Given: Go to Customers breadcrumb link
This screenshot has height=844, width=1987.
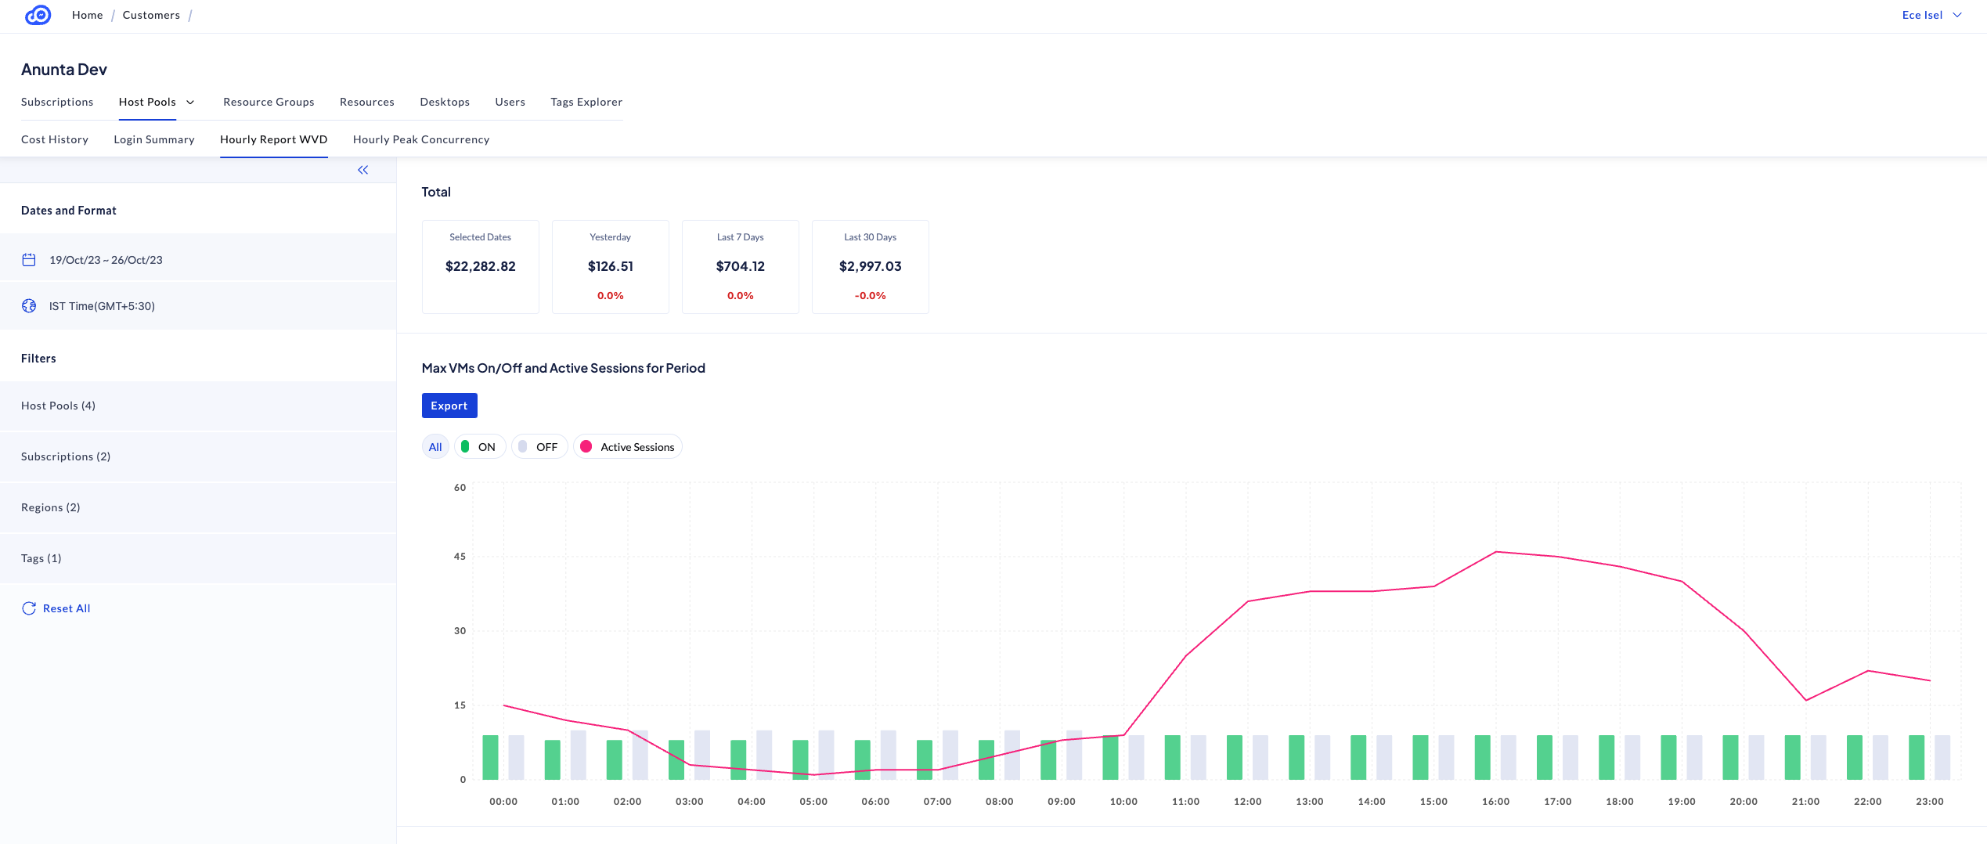Looking at the screenshot, I should click(151, 15).
